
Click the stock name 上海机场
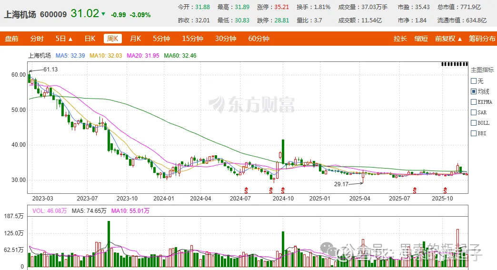point(20,15)
